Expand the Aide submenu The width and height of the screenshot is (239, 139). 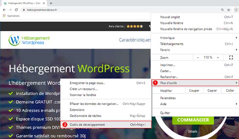pos(195,104)
